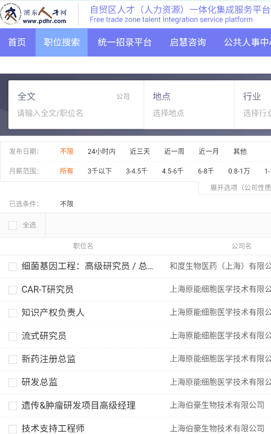This screenshot has height=434, width=271.
Task: Open 上海伯豪生物技术 company in 遗传&肿瘤 row
Action: click(x=217, y=405)
